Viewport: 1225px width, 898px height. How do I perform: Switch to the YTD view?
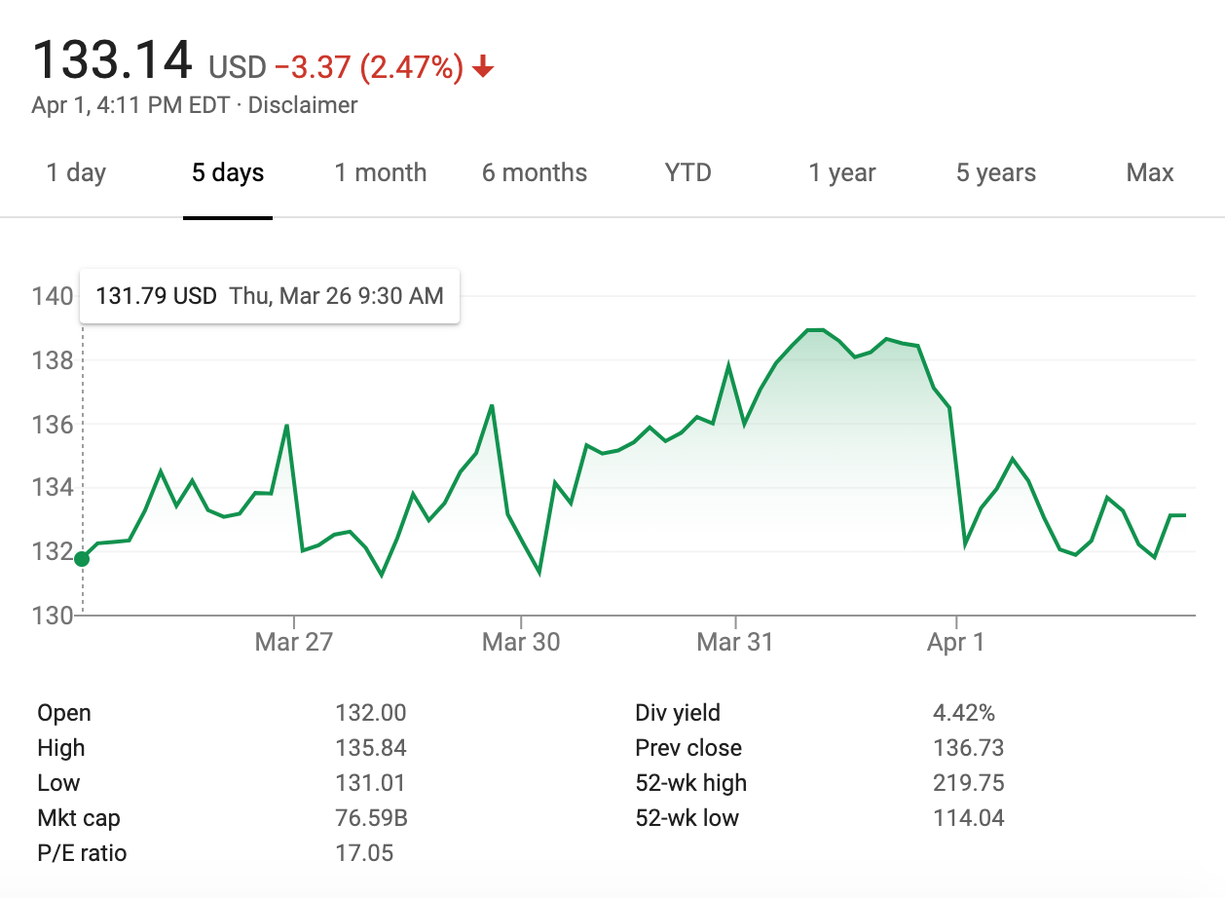[688, 172]
